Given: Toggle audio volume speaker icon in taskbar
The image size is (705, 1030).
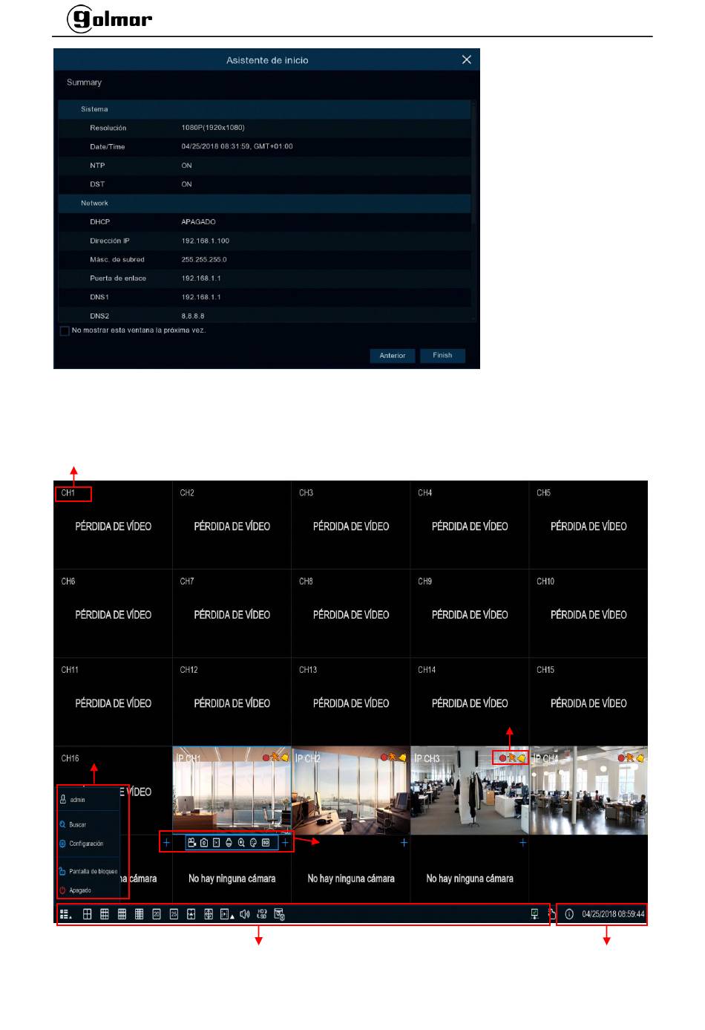Looking at the screenshot, I should 244,914.
